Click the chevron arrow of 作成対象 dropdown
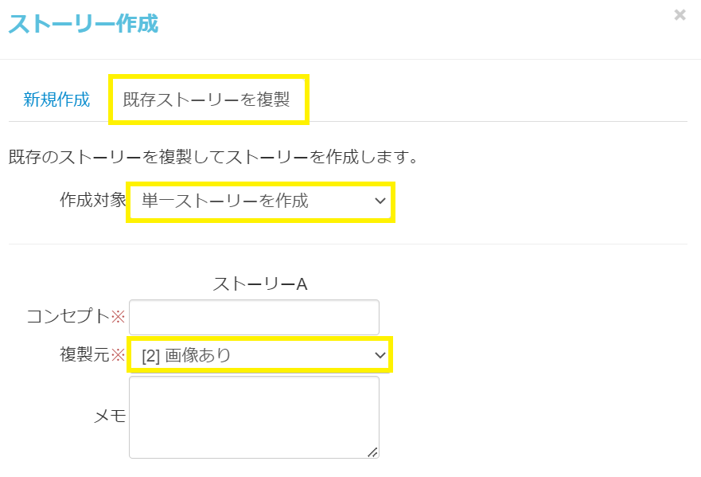 [x=380, y=201]
